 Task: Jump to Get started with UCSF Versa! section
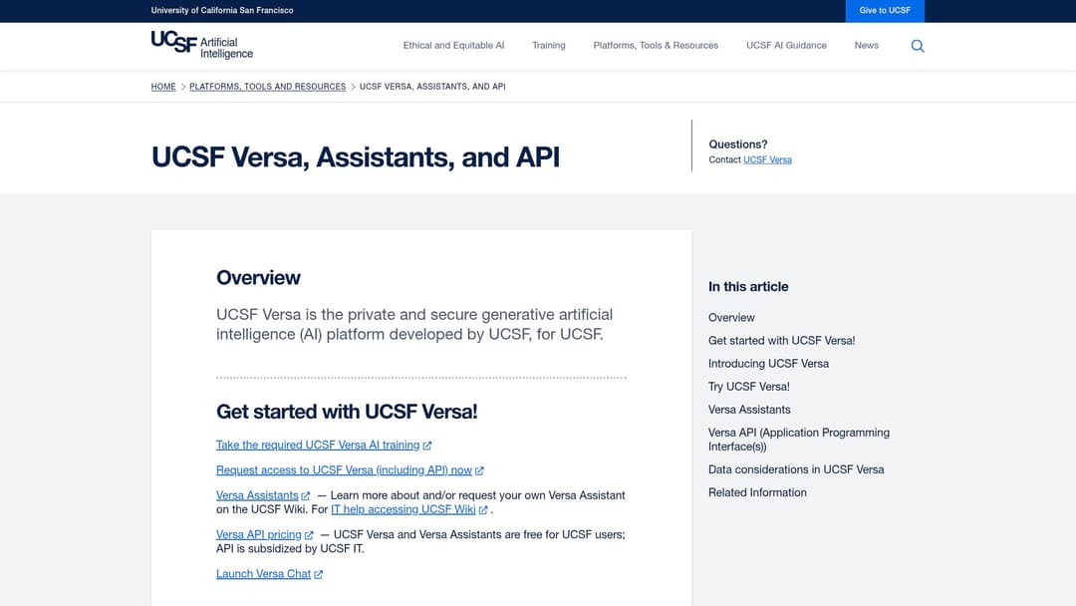coord(782,341)
